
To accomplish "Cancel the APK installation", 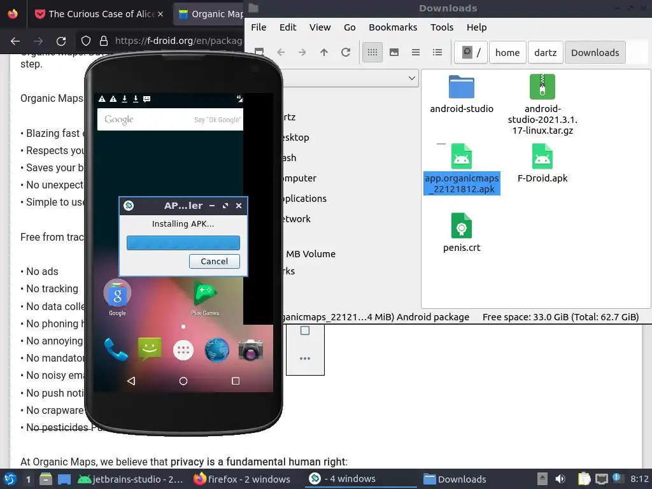I will tap(214, 261).
